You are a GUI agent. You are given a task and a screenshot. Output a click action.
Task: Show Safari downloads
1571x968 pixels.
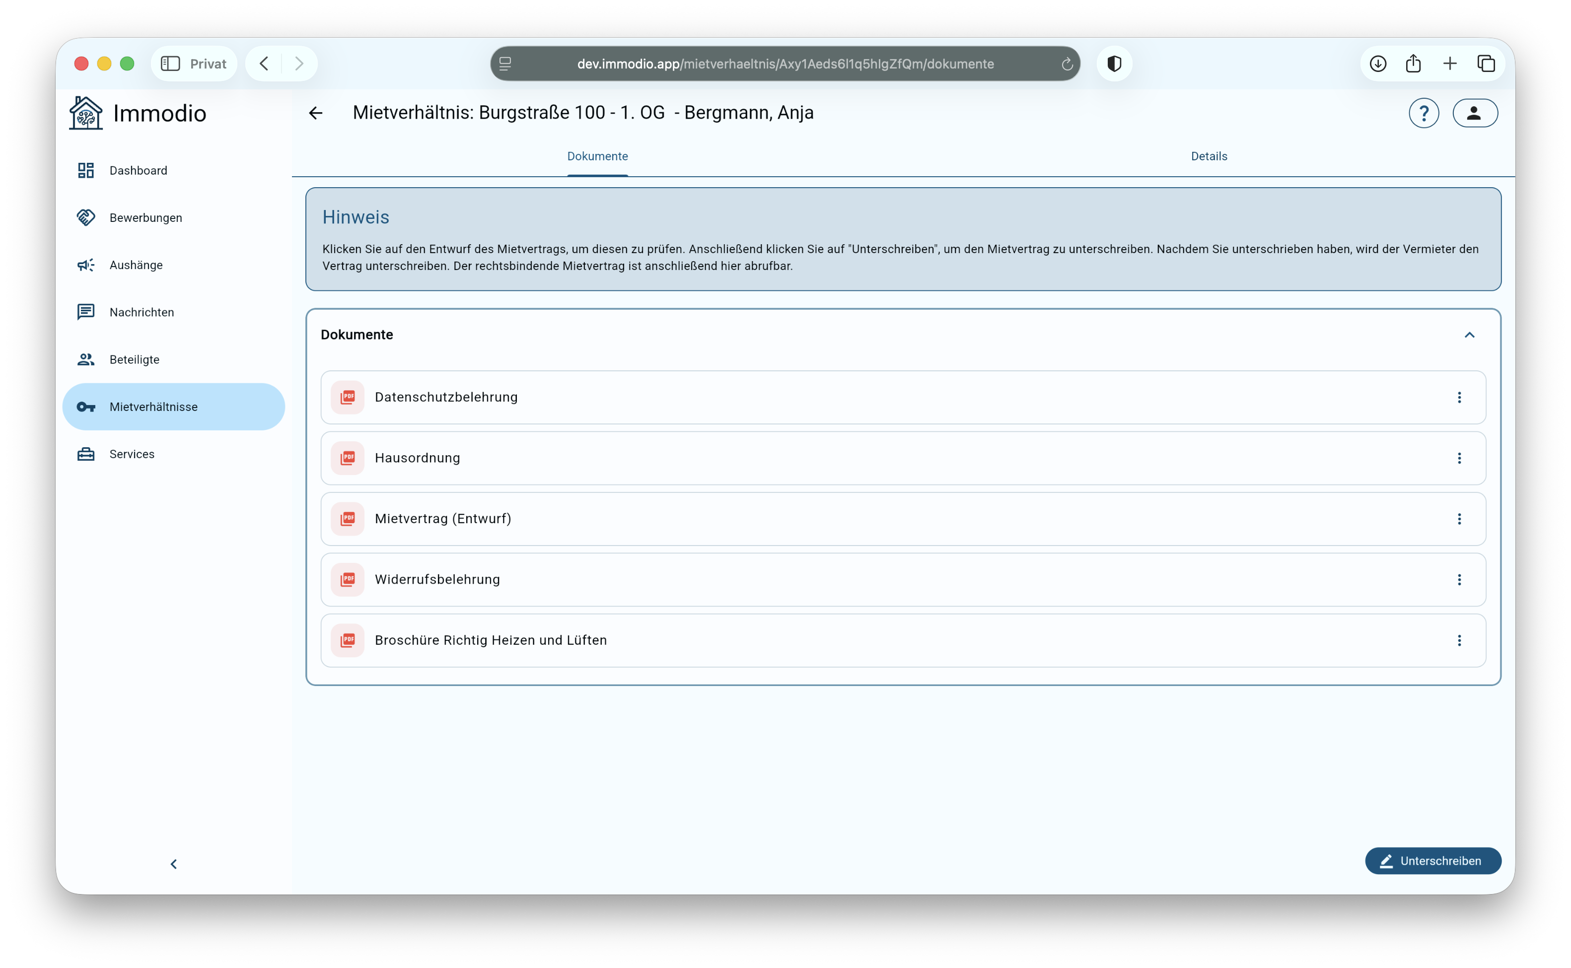(1378, 64)
